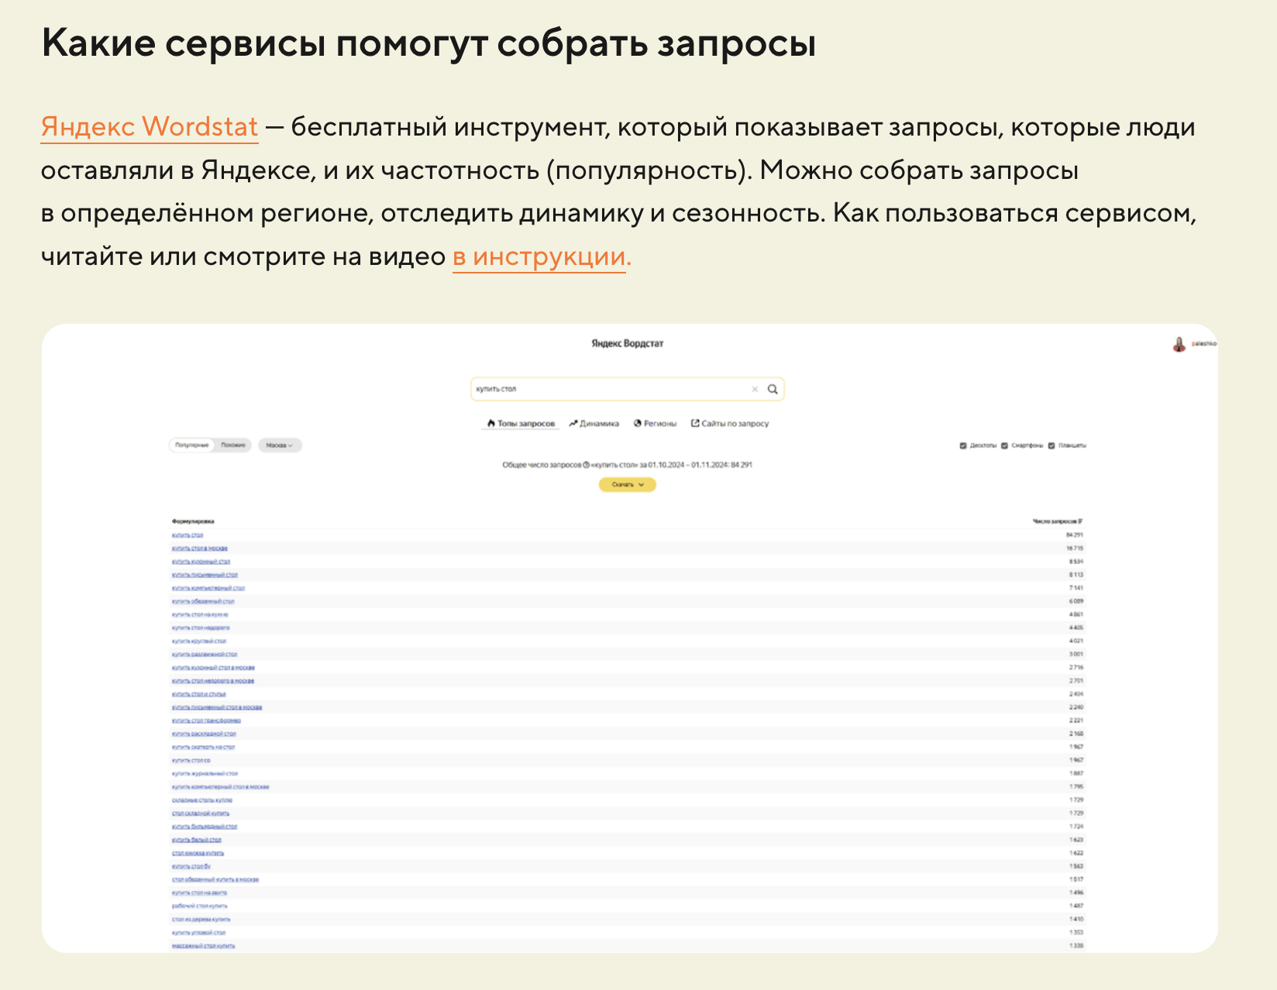Screen dimensions: 1277x990
Task: Click the 'купить письменный стол' query row link
Action: [205, 575]
